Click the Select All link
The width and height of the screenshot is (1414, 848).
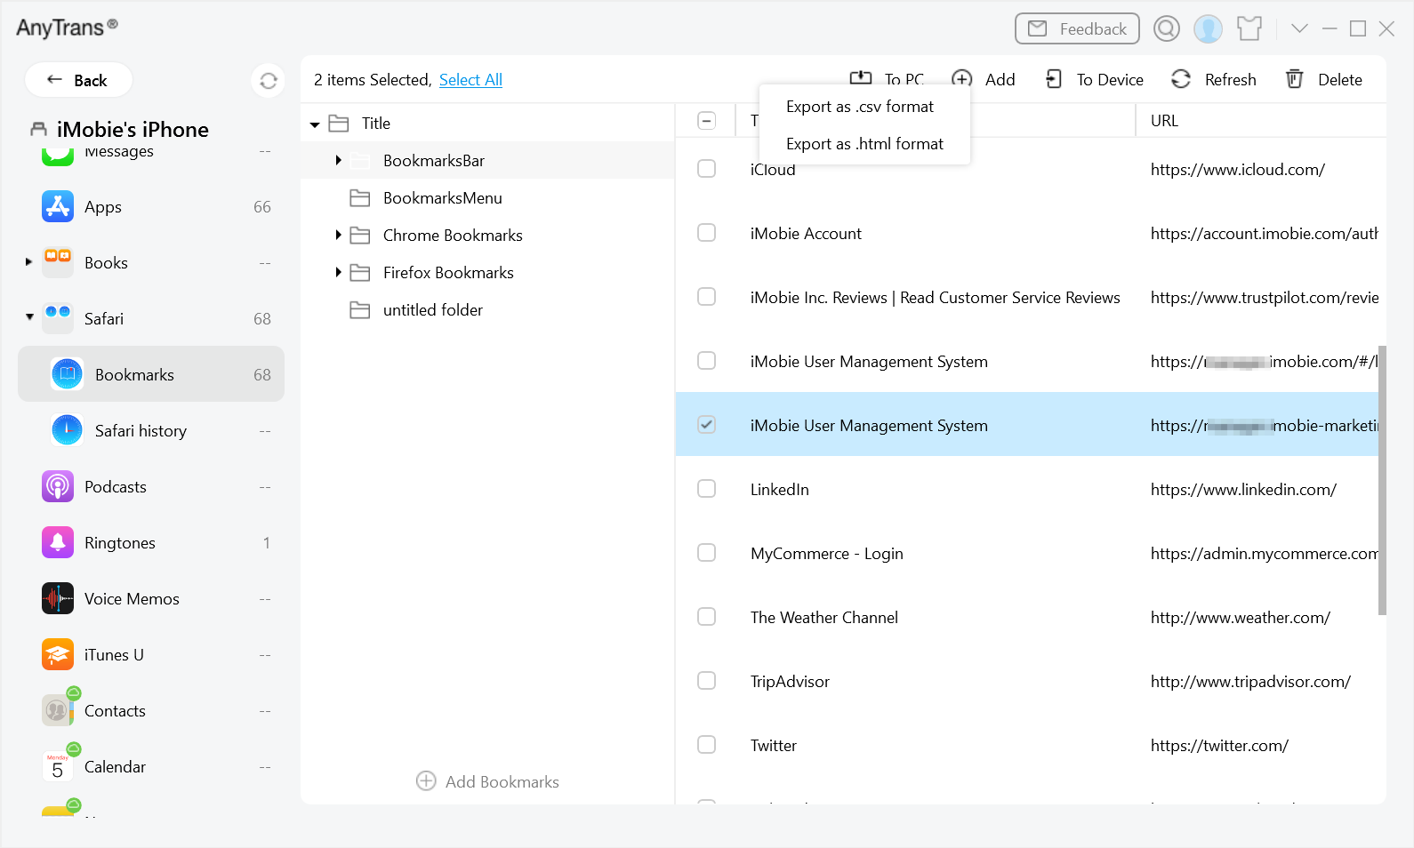(470, 80)
